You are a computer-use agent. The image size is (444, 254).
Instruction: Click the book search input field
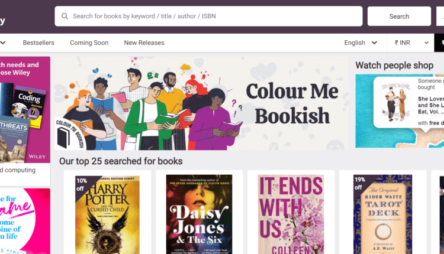tap(213, 17)
